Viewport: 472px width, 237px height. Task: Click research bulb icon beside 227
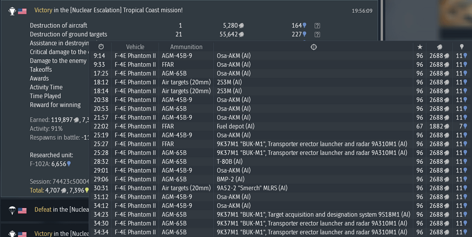tap(304, 34)
